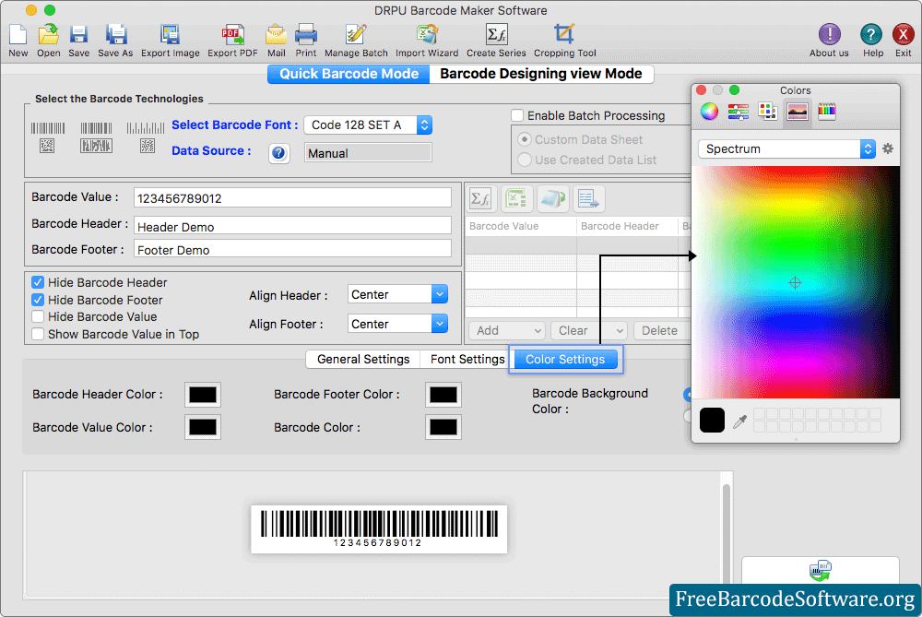Click Barcode Value column heading
922x617 pixels.
coord(504,227)
